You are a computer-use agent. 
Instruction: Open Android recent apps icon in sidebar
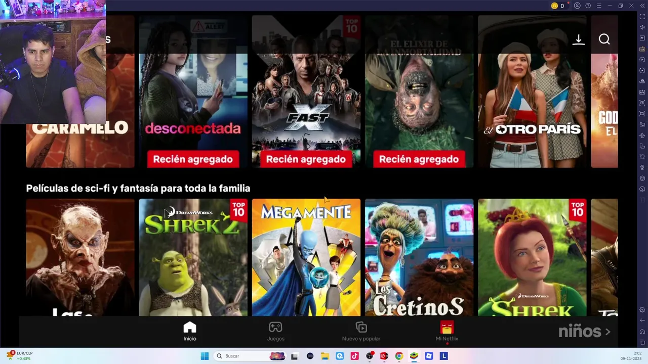642,342
